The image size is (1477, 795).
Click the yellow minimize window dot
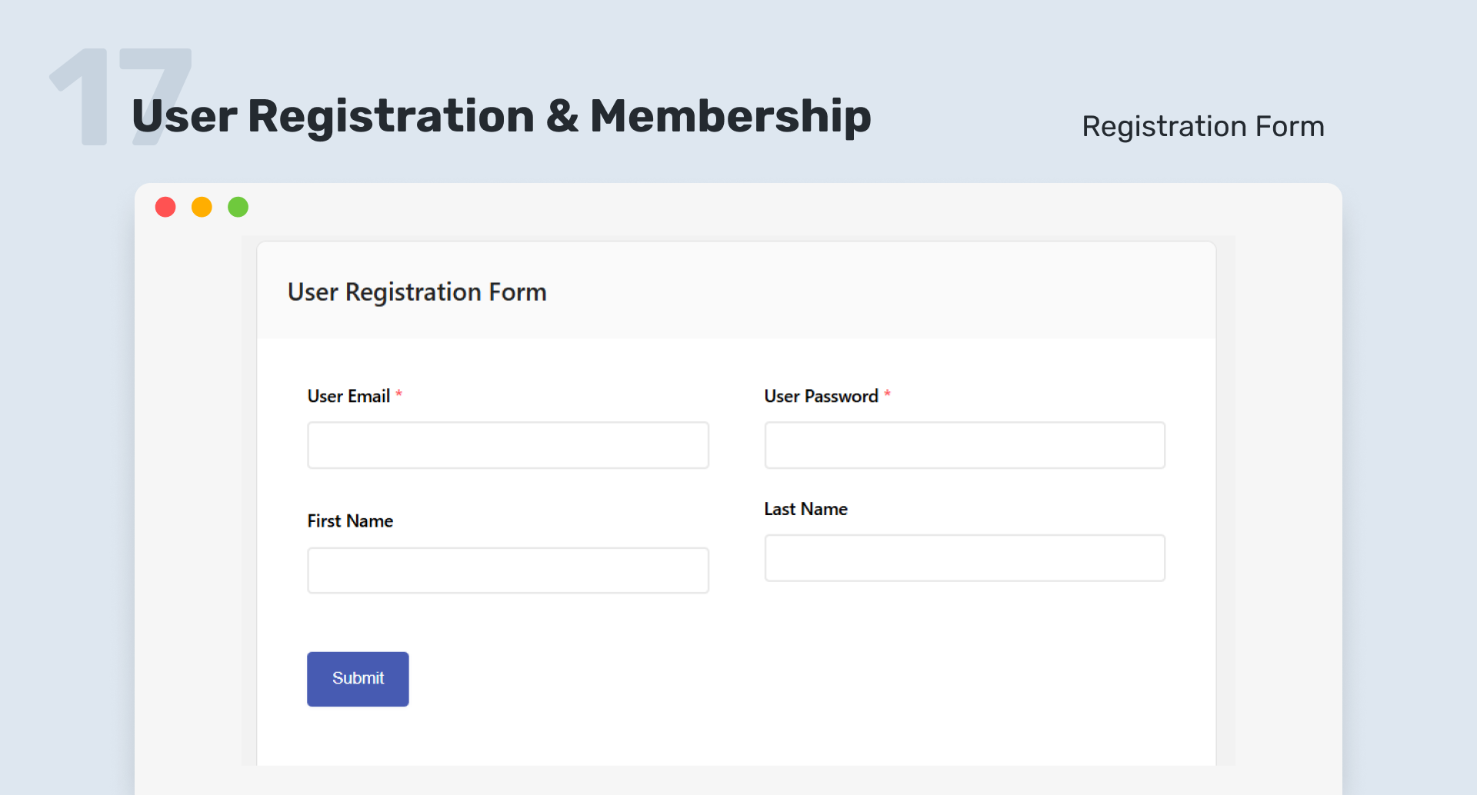tap(202, 207)
